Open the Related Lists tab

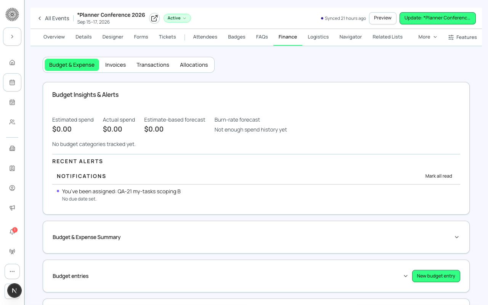(388, 37)
